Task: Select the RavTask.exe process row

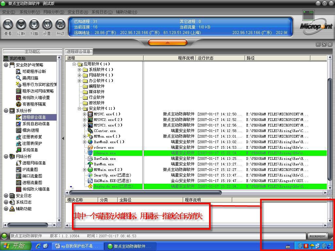Action: click(197, 159)
